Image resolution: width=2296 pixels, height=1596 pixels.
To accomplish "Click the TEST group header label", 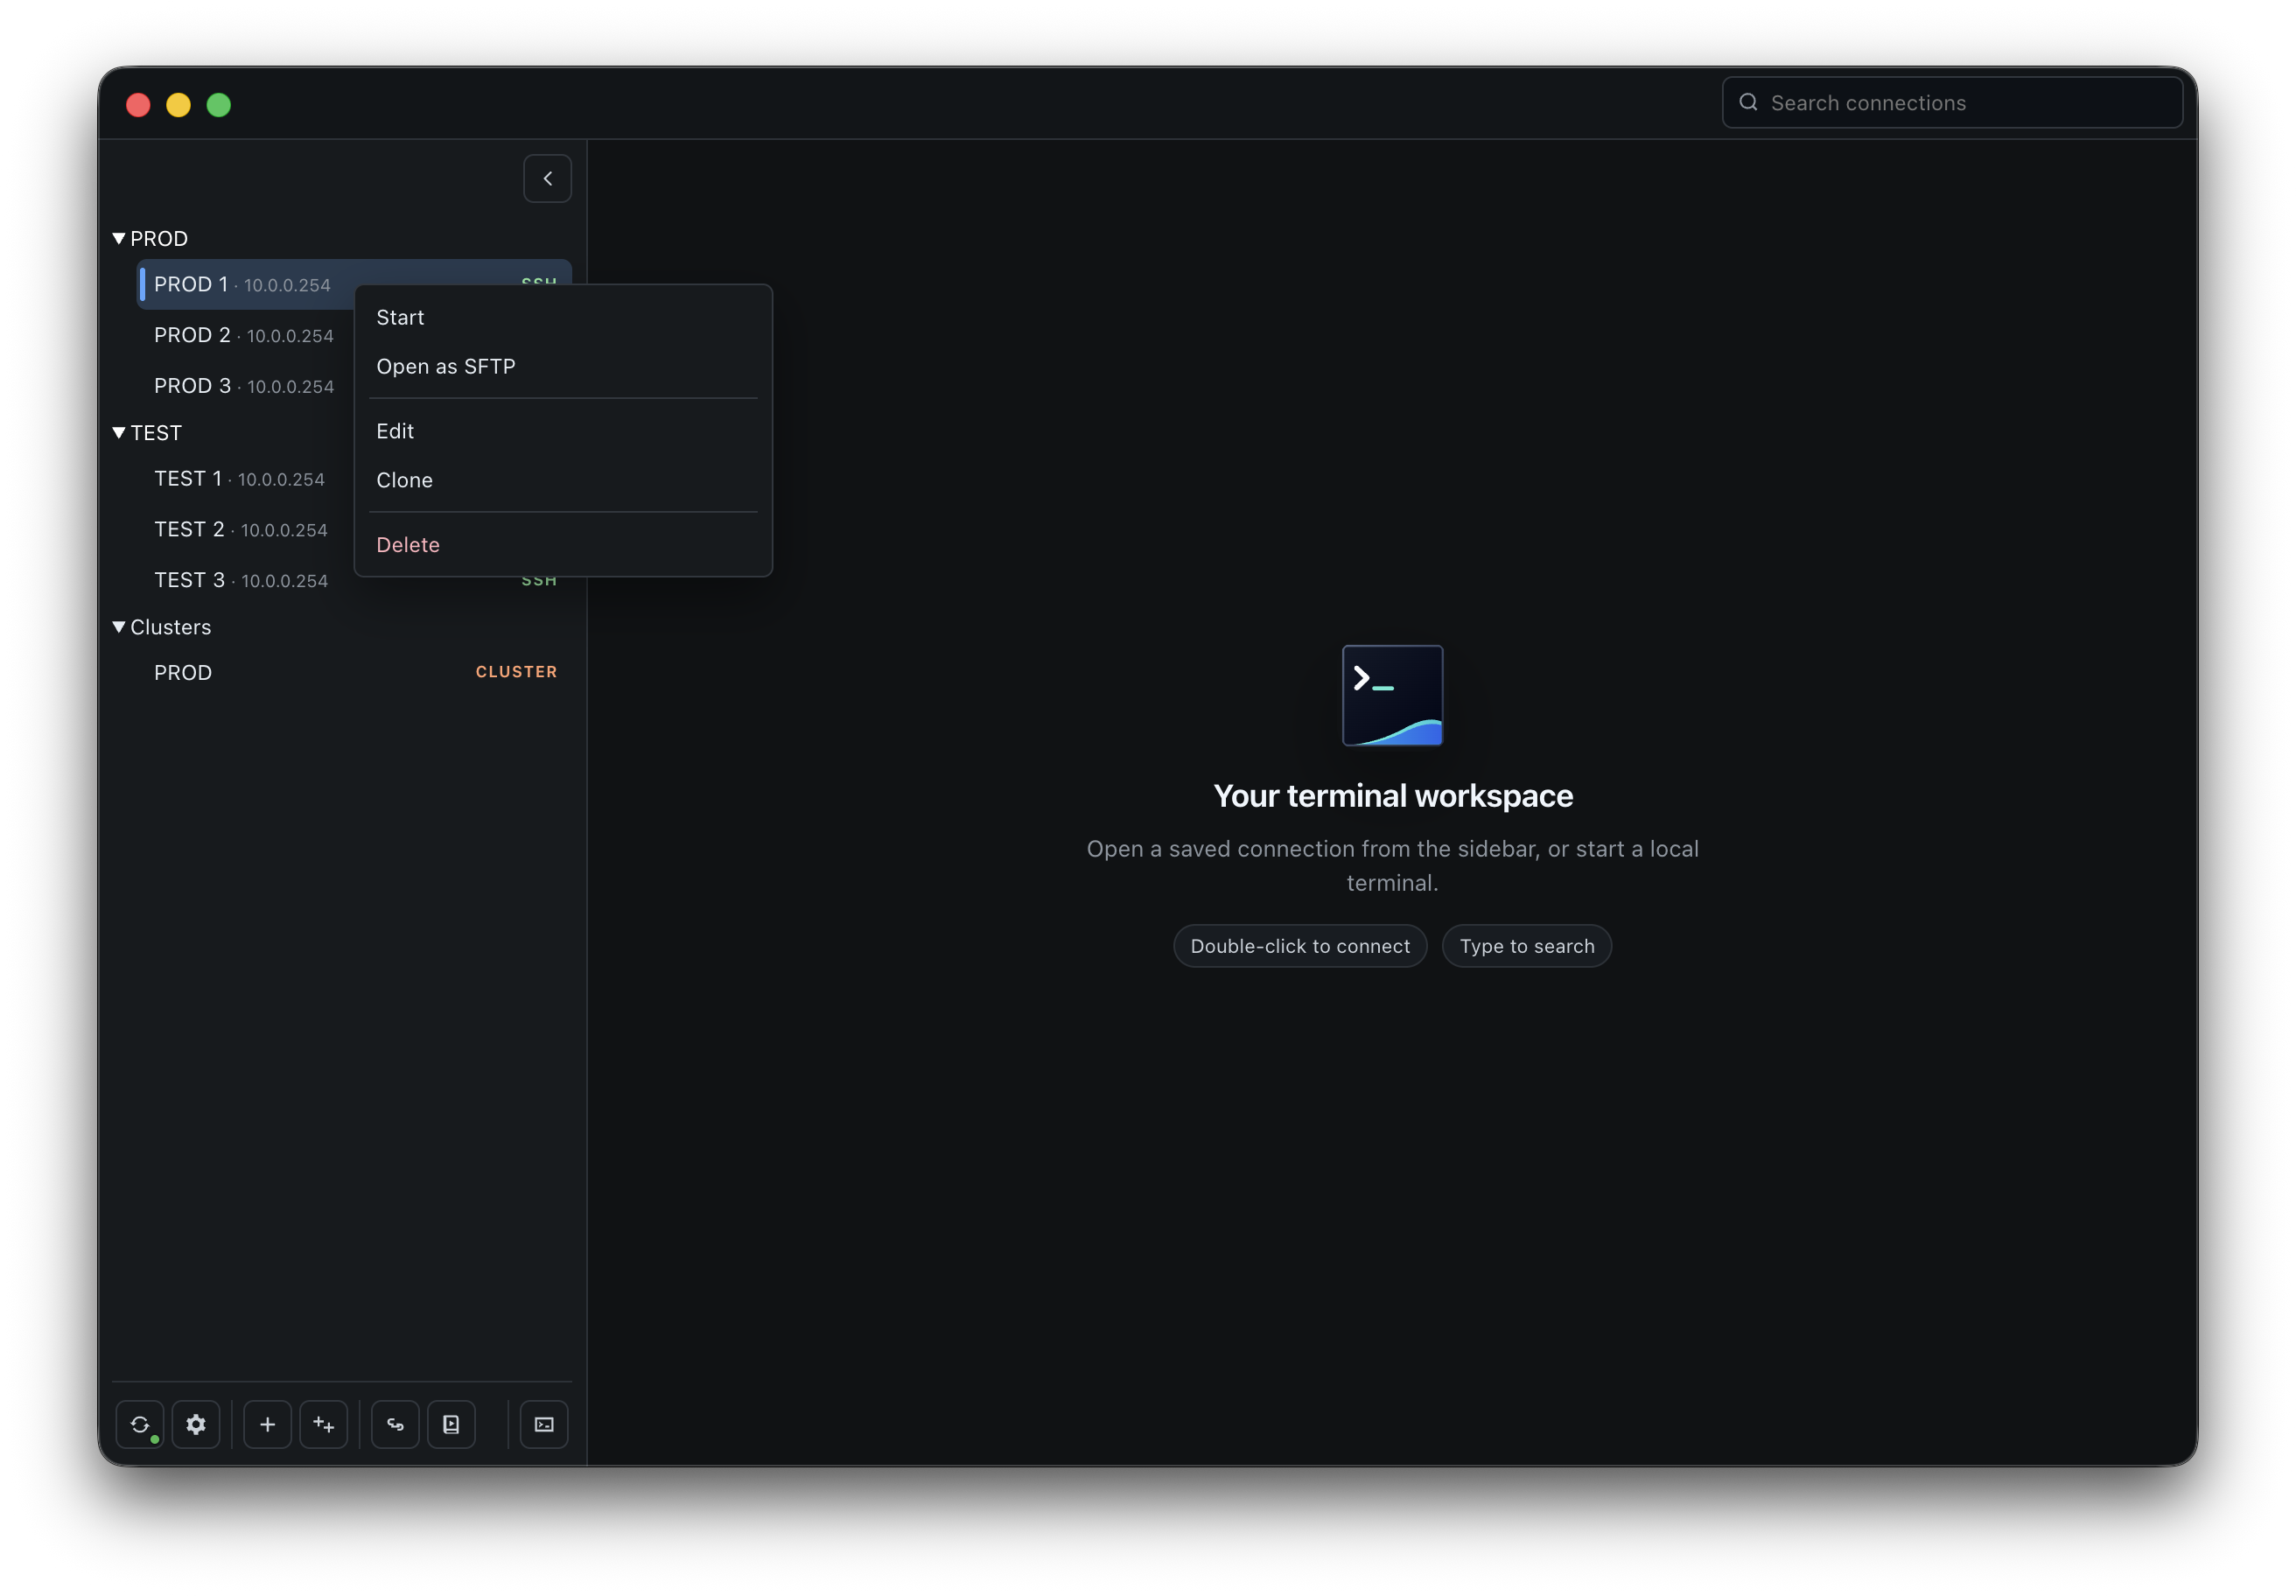I will pyautogui.click(x=156, y=433).
